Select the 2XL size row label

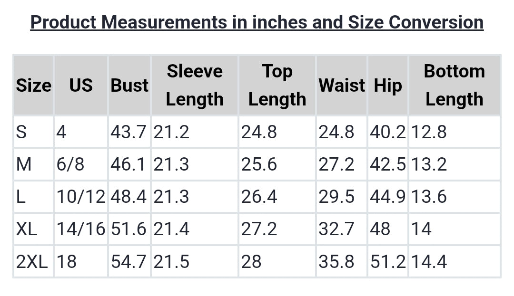pos(32,261)
